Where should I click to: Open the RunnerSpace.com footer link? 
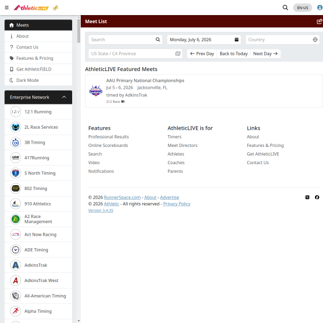[x=122, y=198]
